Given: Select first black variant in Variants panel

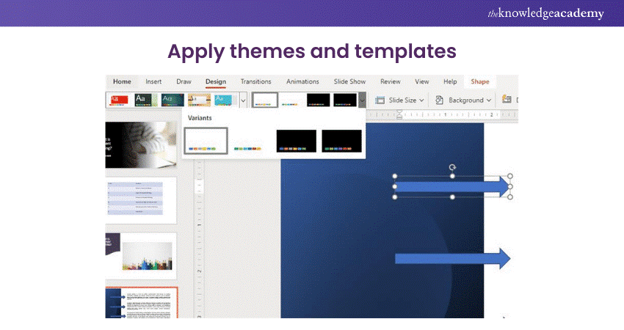Looking at the screenshot, I should tap(297, 141).
